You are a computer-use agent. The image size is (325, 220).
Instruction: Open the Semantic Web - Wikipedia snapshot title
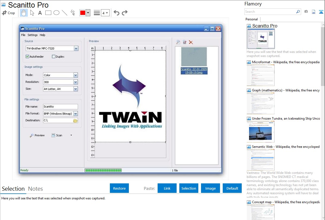(286, 146)
